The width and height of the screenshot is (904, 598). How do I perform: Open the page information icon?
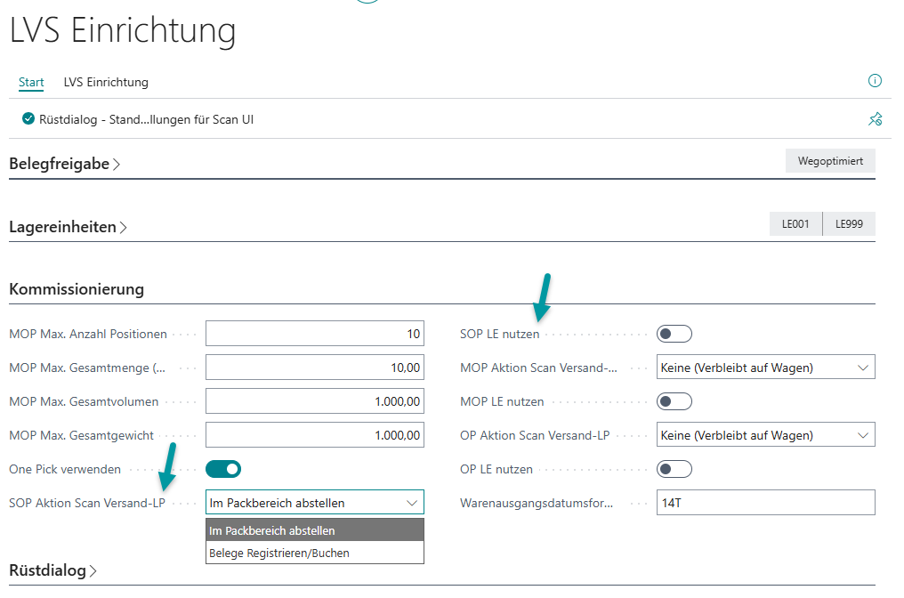[875, 81]
